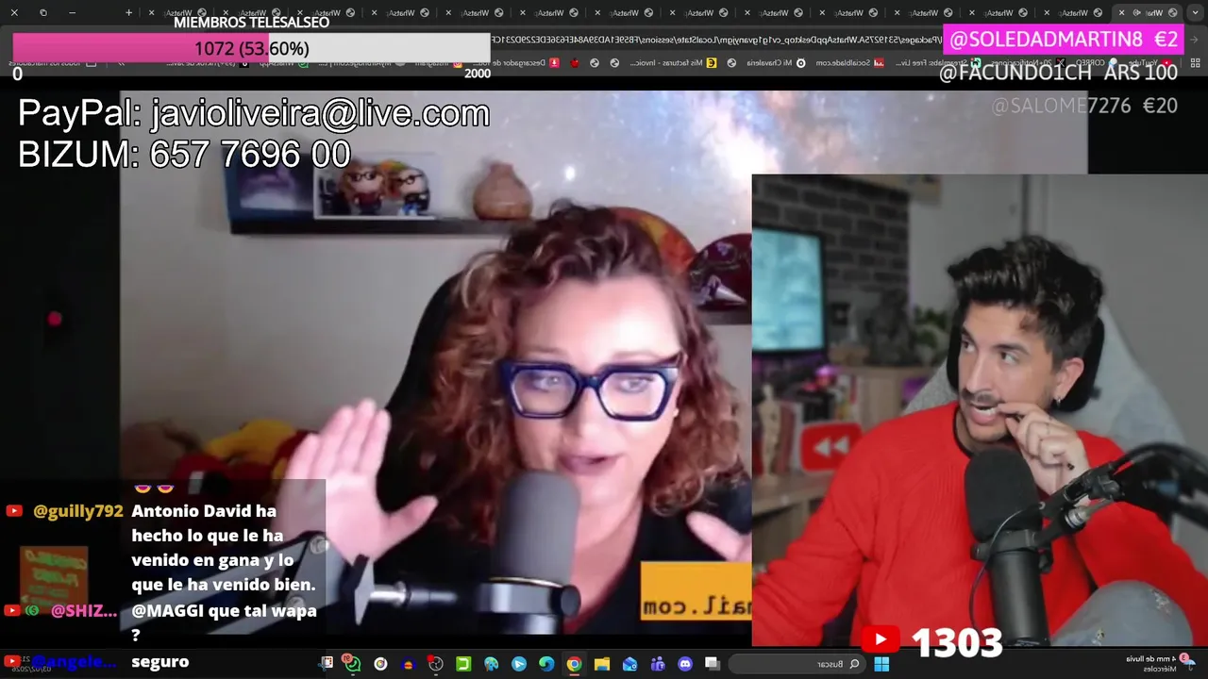Click the @guilly792 chat username

click(x=78, y=511)
